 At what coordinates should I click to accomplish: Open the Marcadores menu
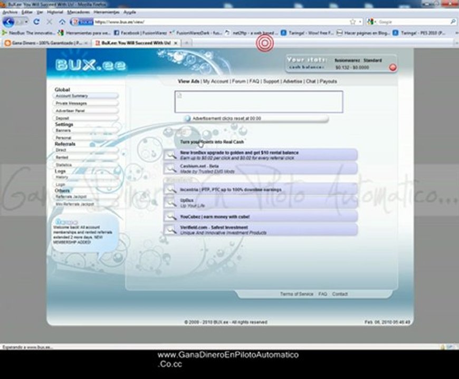click(79, 12)
